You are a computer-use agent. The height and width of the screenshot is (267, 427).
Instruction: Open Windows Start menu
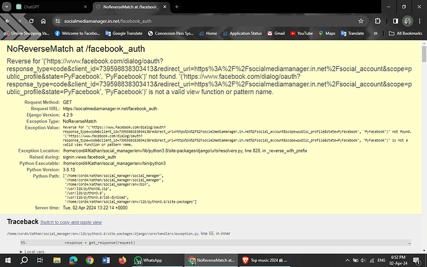point(7,260)
